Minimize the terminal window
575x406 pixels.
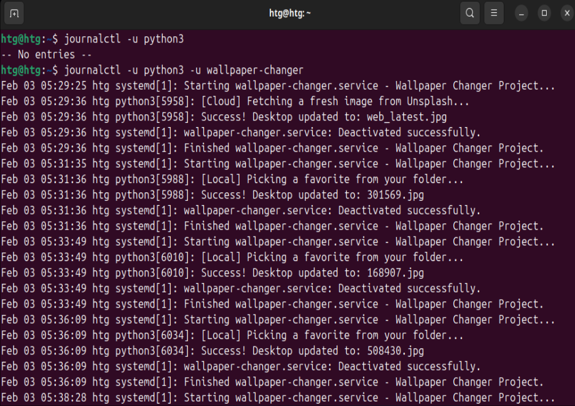521,14
